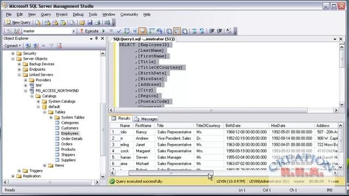Open the Community menu
349x196 pixels.
click(129, 15)
